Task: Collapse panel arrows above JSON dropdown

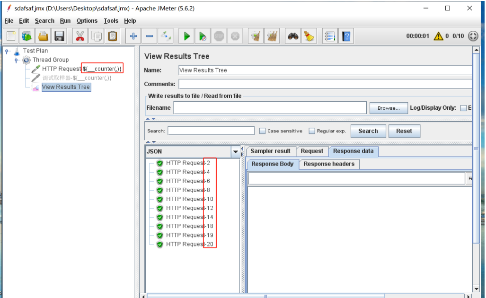Action: point(150,142)
